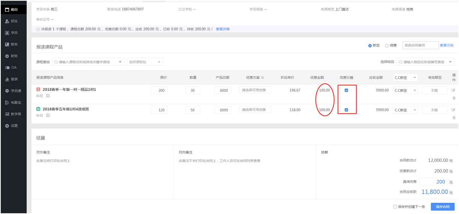Click 应收金额 5900.00 in 一年级一对一 row
The image size is (459, 214).
[x=382, y=90]
